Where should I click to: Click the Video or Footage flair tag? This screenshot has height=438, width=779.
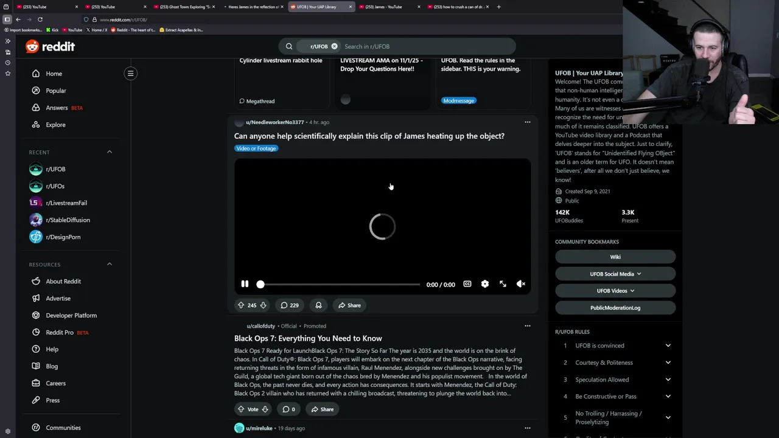(256, 148)
